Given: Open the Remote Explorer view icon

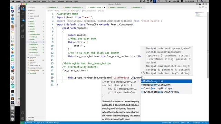Looking at the screenshot, I should [23, 37].
